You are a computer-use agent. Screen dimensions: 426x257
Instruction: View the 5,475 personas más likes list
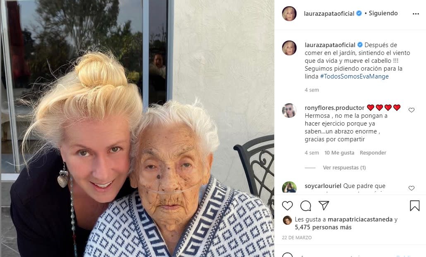pos(323,227)
